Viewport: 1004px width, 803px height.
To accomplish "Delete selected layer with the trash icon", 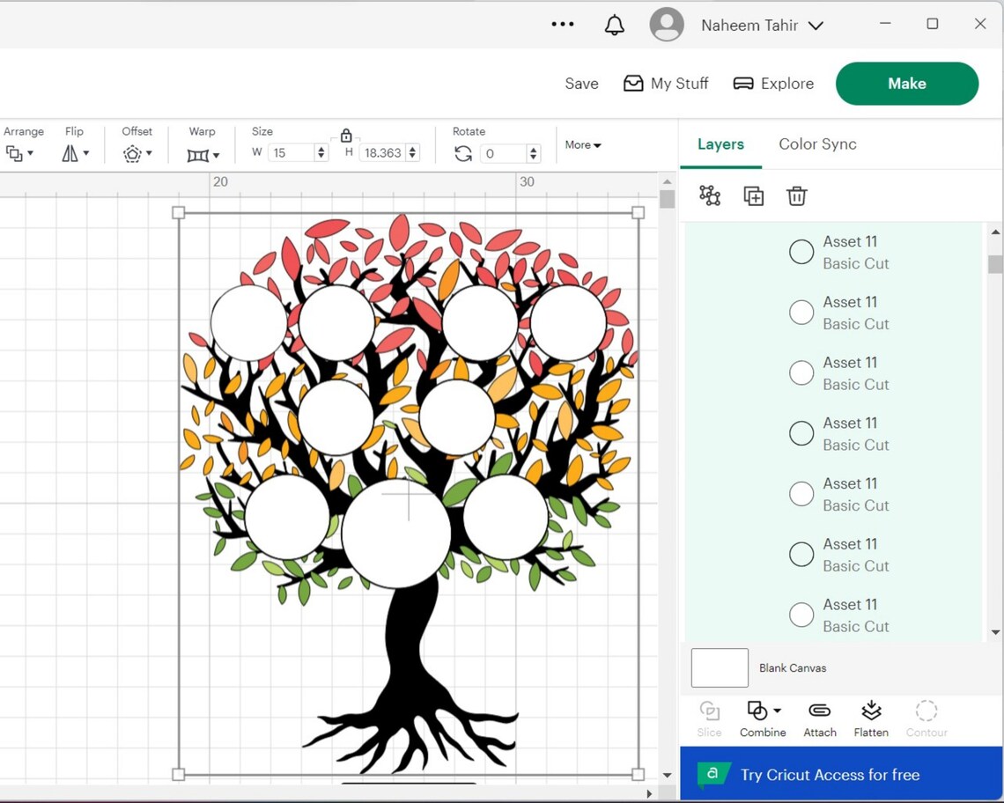I will tap(797, 195).
